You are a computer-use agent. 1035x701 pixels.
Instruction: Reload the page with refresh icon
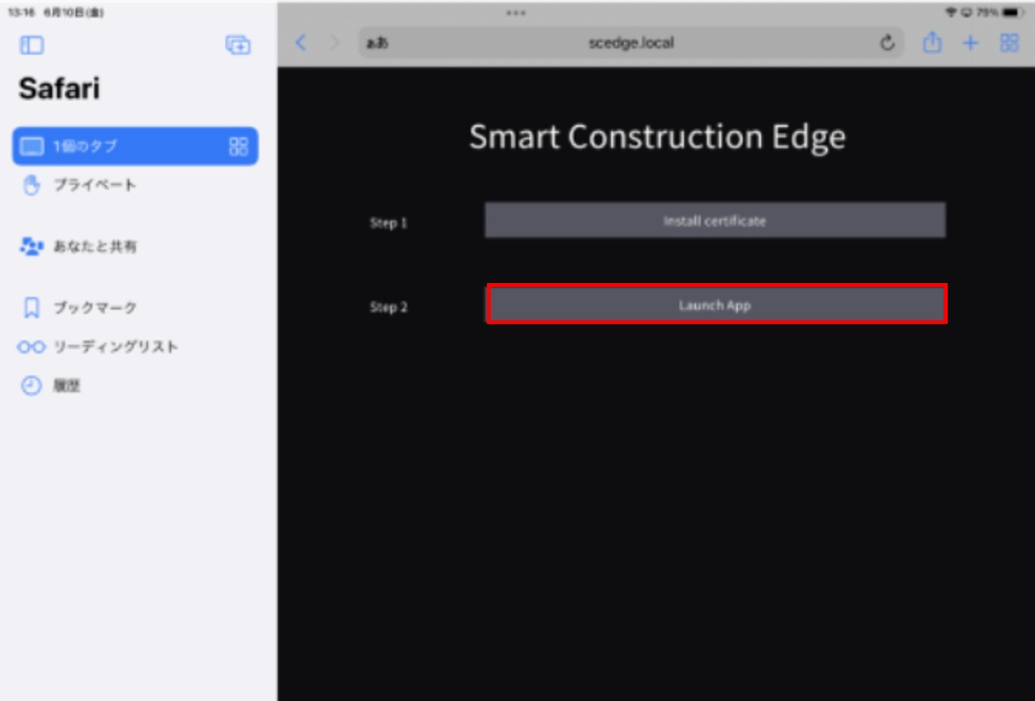pyautogui.click(x=887, y=43)
